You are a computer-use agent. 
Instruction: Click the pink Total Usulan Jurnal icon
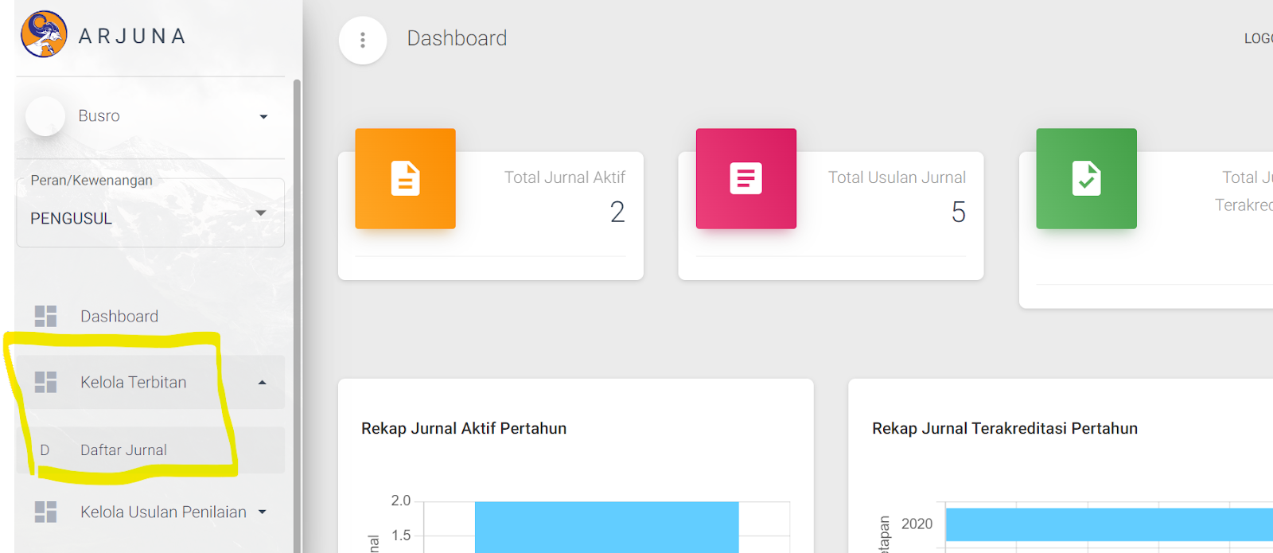click(746, 178)
